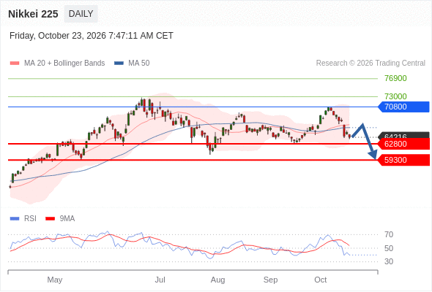Click the Aug label on time axis
432x292 pixels.
[217, 280]
